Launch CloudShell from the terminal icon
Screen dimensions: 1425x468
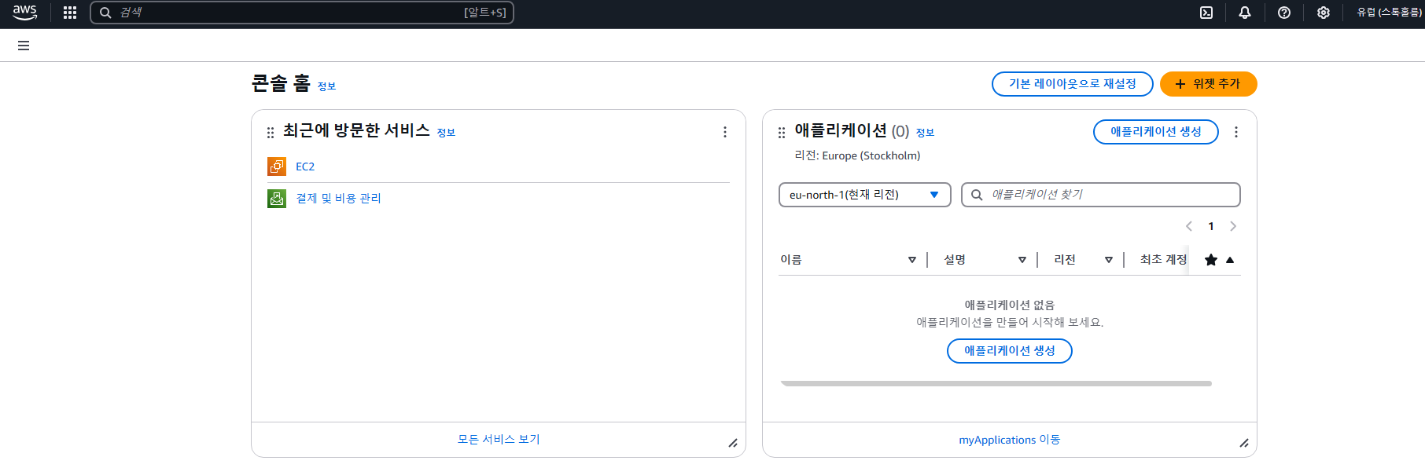[x=1206, y=13]
